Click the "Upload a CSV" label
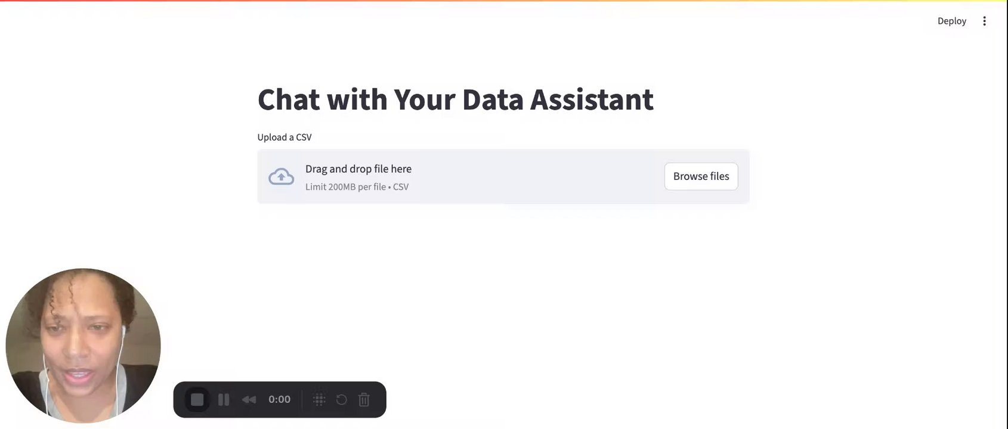Screen dimensions: 1008x429 [x=285, y=137]
